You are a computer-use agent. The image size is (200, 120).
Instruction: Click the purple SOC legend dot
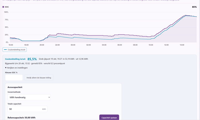coord(3,7)
